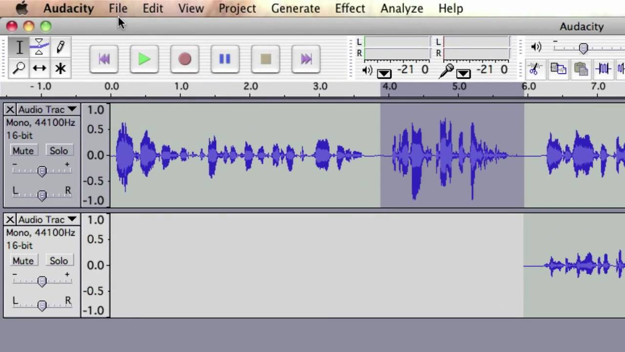This screenshot has width=625, height=352.
Task: Start recording with the Record button
Action: 185,59
